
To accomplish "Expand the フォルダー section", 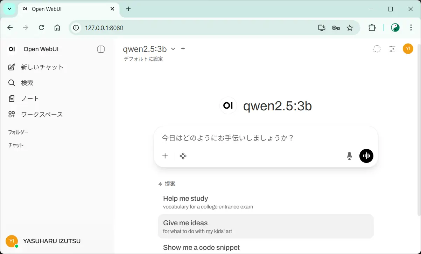I will tap(18, 132).
